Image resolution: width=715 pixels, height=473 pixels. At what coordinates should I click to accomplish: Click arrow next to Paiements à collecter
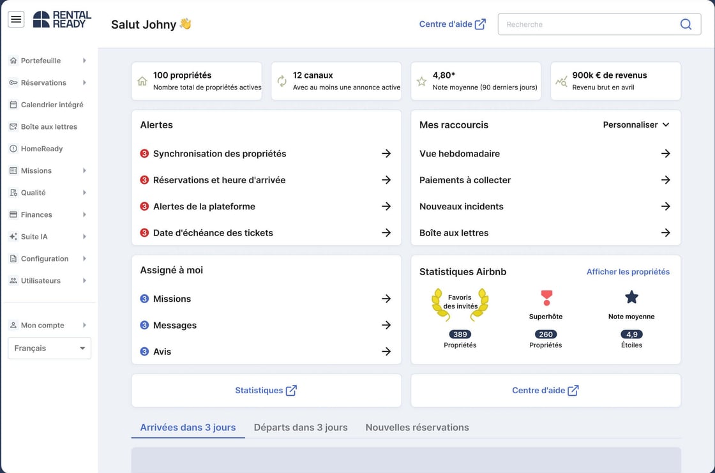click(x=665, y=180)
